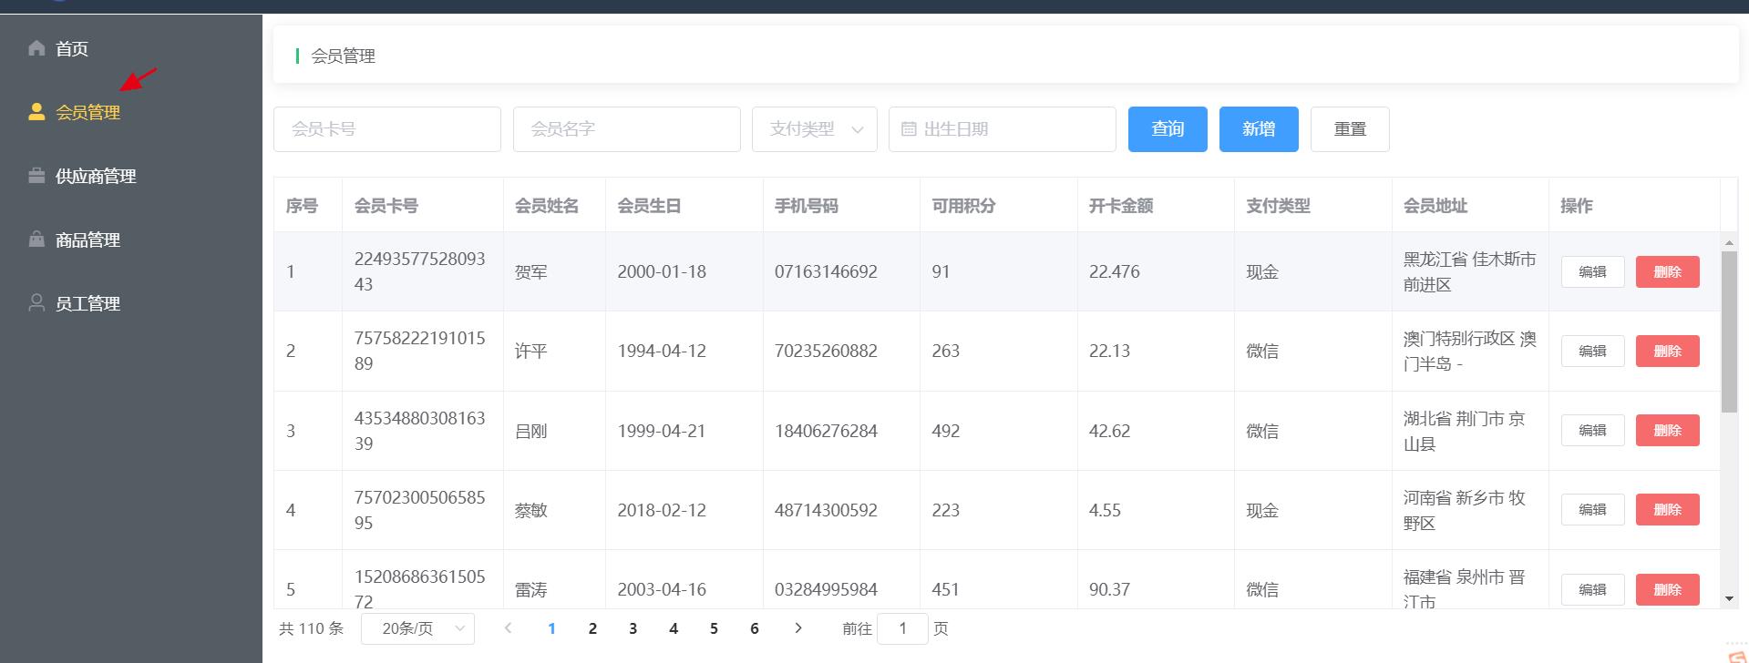Image resolution: width=1749 pixels, height=663 pixels.
Task: Click the blue 查询 button
Action: [x=1168, y=129]
